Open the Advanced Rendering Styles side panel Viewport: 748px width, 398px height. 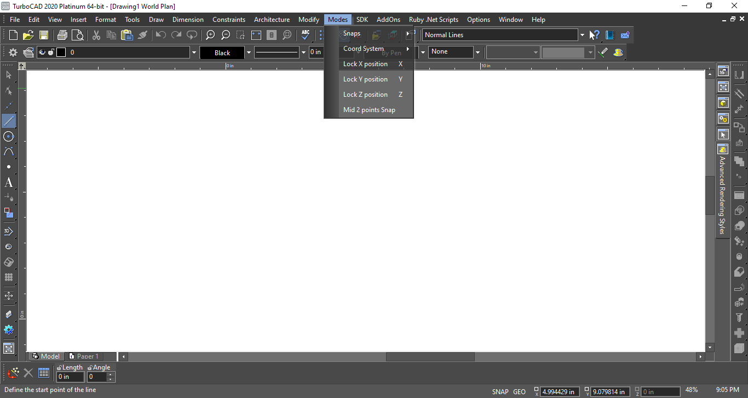pos(722,190)
